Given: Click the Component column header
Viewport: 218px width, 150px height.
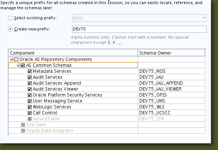Looking at the screenshot, I should (73, 53).
